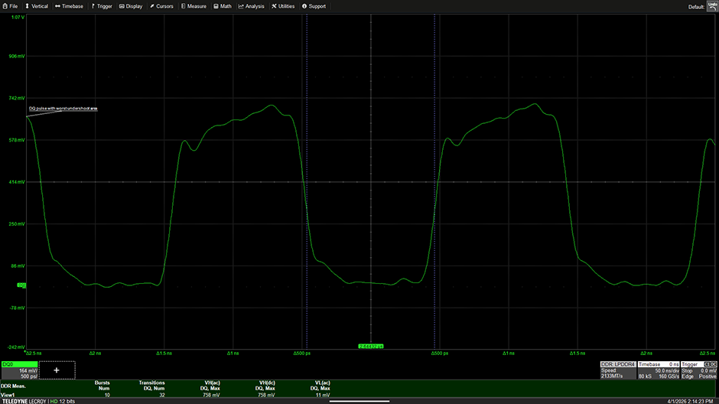Image resolution: width=719 pixels, height=404 pixels.
Task: Click the 'DQ pulse with worst undershoot' annotation label
Action: click(x=63, y=109)
